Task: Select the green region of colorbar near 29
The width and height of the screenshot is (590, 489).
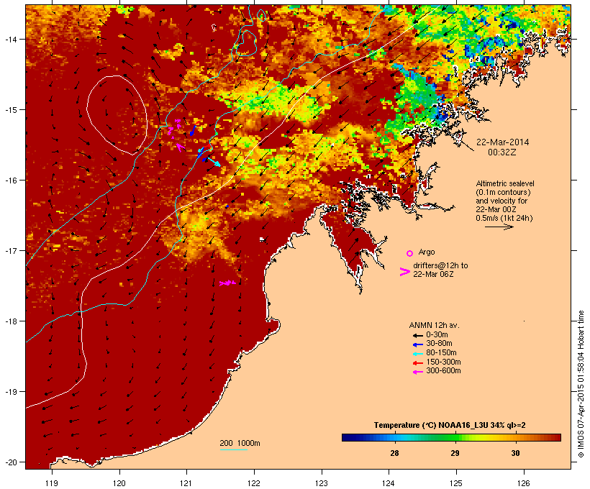Action: tap(452, 437)
